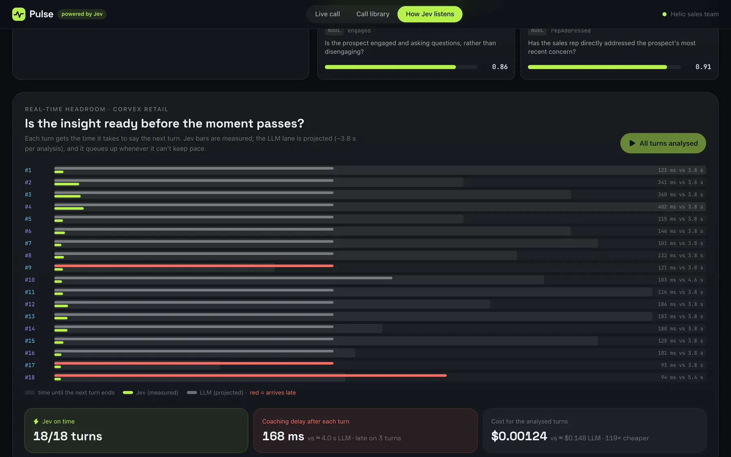Click the repAddressed score bar at 0.91

pyautogui.click(x=604, y=67)
